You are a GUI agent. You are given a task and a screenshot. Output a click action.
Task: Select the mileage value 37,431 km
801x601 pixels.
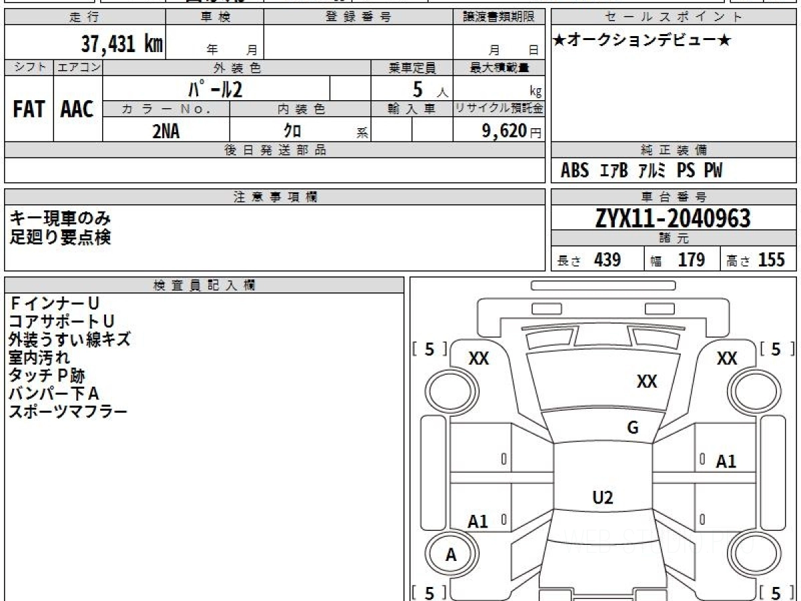tap(122, 44)
